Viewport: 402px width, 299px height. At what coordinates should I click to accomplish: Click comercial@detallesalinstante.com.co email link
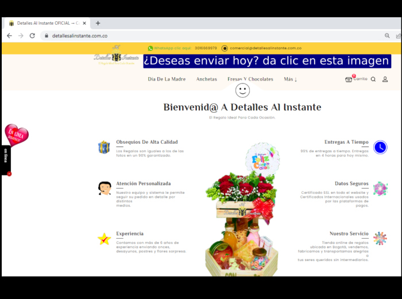coord(265,48)
